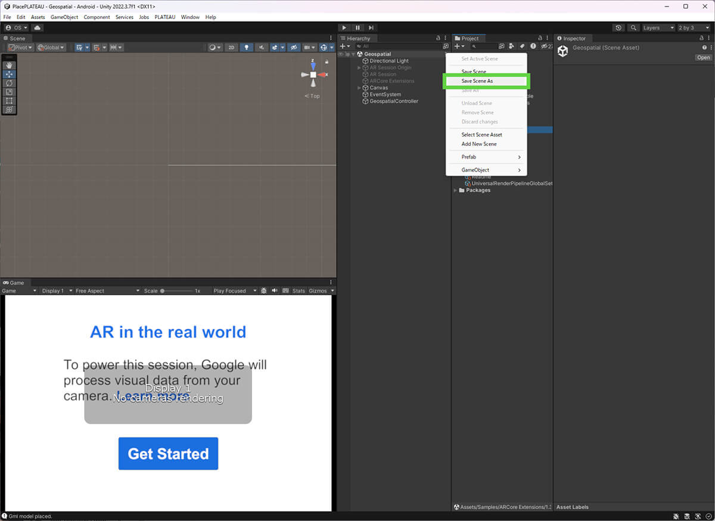Choose Save Scene As from context menu
Viewport: 715px width, 521px height.
tap(486, 80)
